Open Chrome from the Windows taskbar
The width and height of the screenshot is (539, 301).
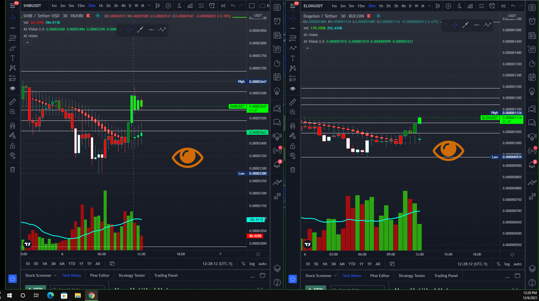(91, 296)
